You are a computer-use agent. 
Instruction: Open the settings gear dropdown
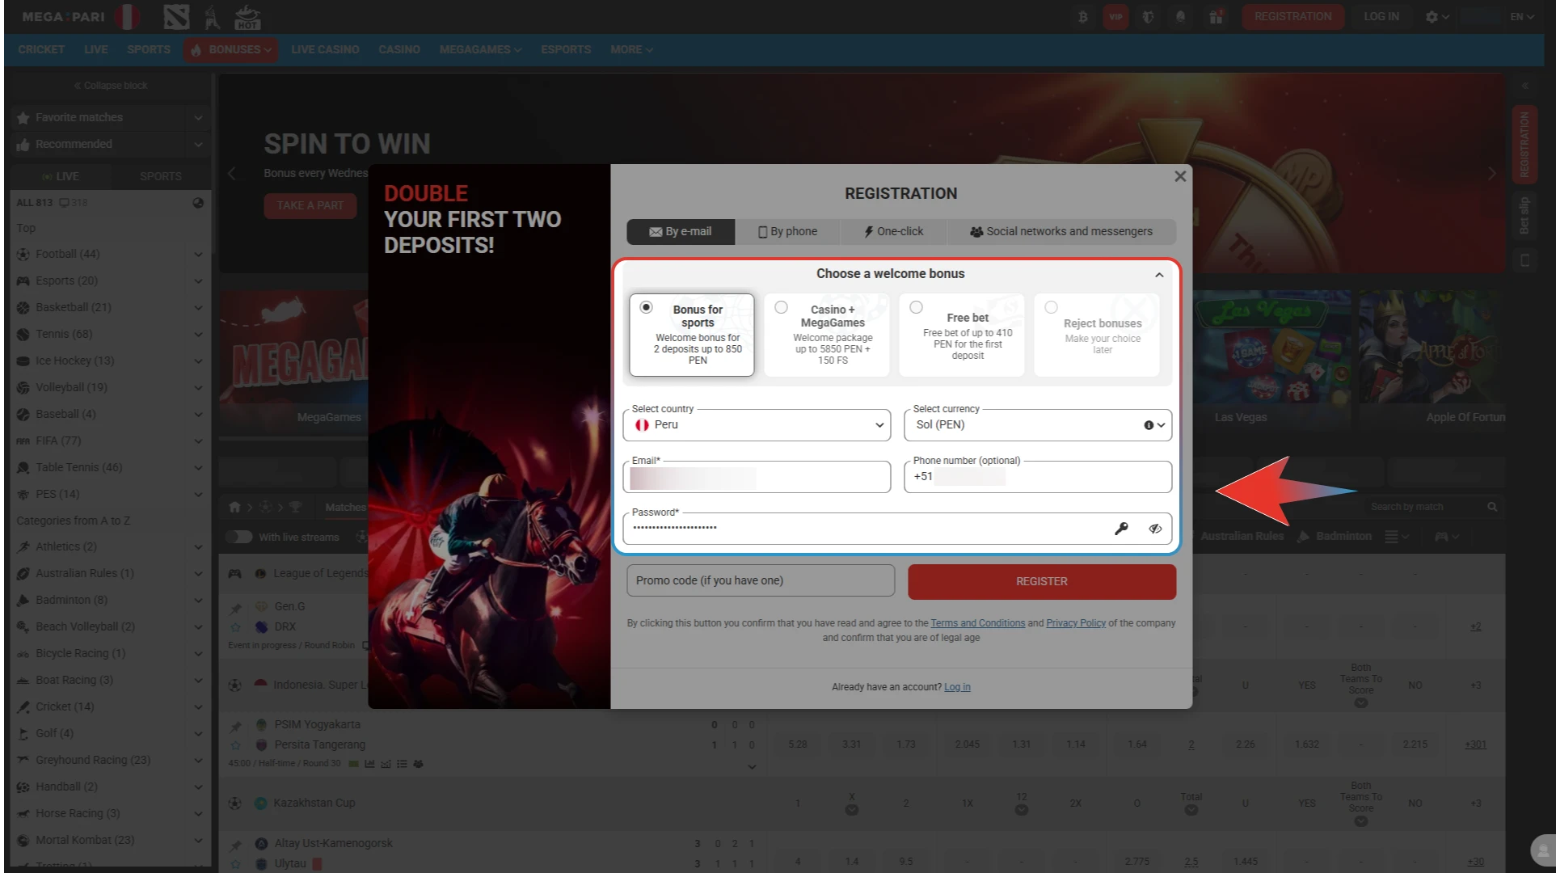tap(1436, 16)
